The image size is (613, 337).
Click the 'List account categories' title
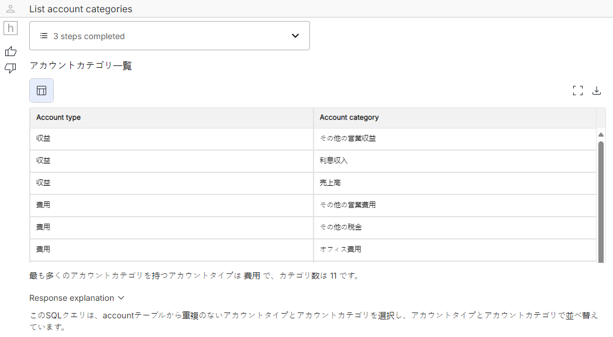click(x=81, y=9)
